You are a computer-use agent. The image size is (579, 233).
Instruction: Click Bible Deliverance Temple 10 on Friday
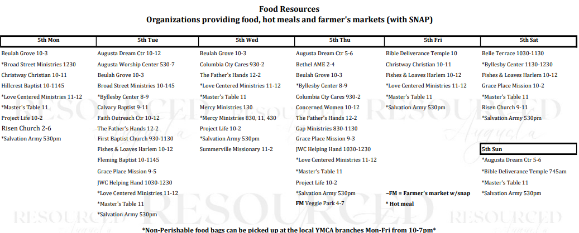coord(422,54)
